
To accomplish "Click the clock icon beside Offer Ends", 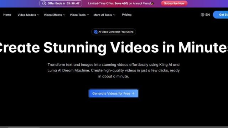I will click(44, 3).
